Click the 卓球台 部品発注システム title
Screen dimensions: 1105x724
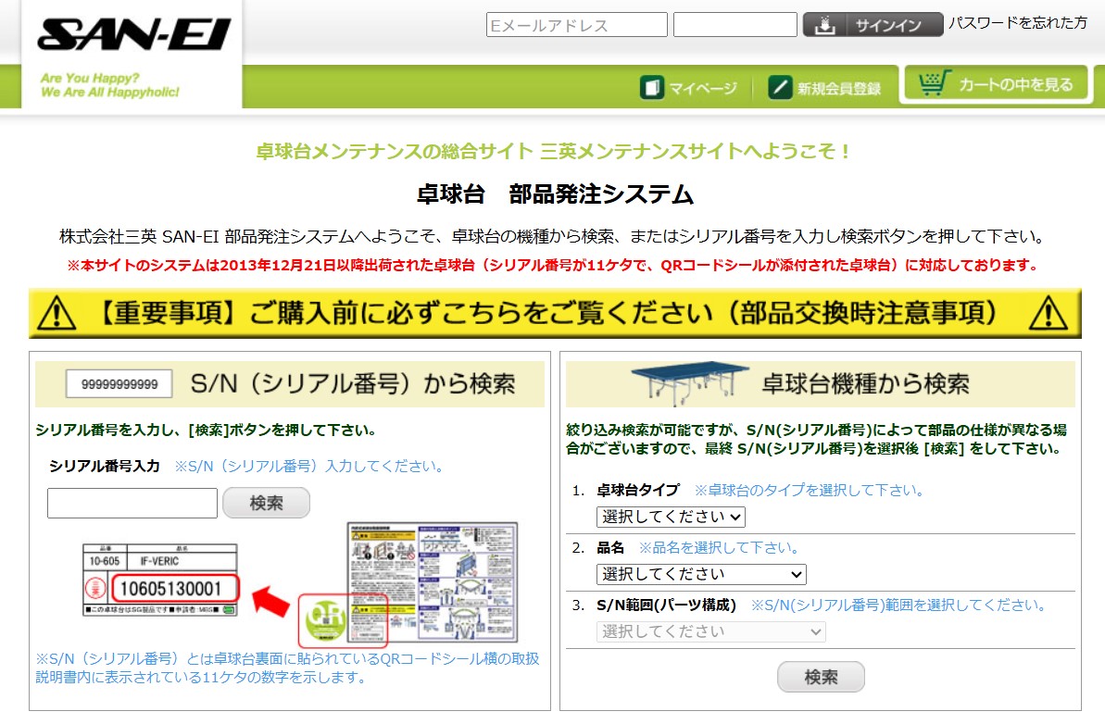tap(556, 193)
